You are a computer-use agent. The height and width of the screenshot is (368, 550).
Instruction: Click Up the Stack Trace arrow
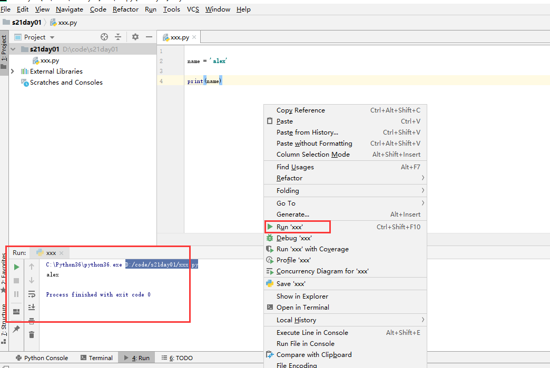click(x=32, y=267)
